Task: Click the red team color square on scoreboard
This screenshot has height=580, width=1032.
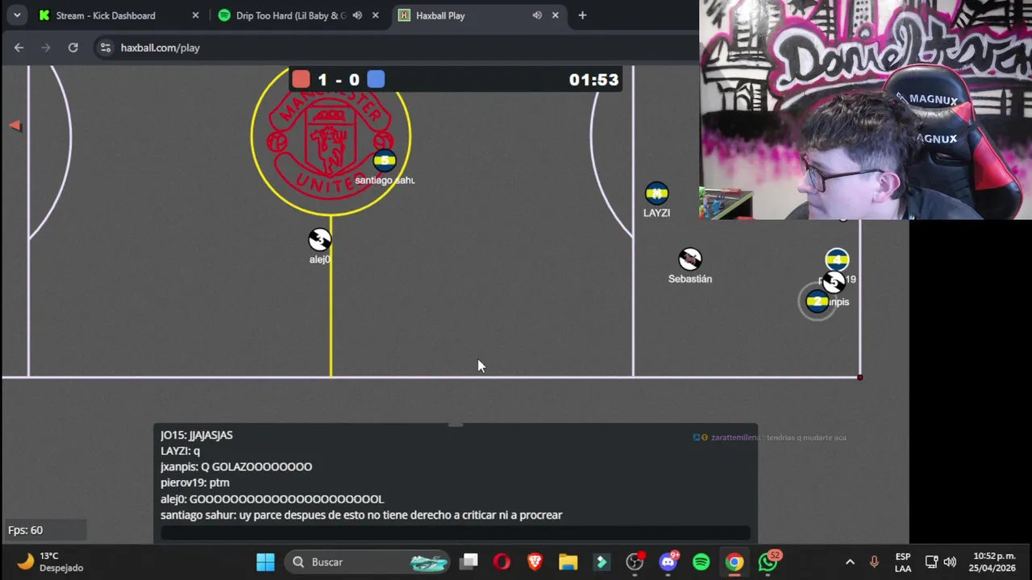Action: [x=301, y=79]
